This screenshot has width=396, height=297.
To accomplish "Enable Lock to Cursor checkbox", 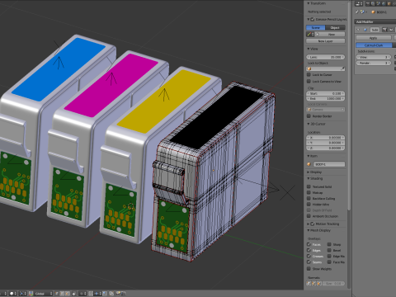I will click(x=309, y=74).
